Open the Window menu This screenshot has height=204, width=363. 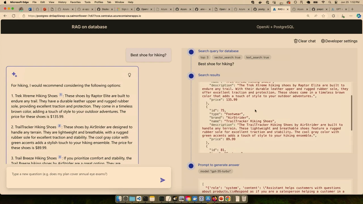[x=119, y=2]
